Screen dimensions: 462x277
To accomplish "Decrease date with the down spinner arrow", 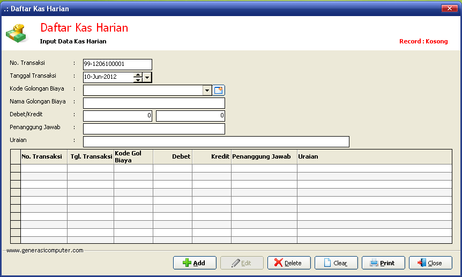I will point(138,80).
